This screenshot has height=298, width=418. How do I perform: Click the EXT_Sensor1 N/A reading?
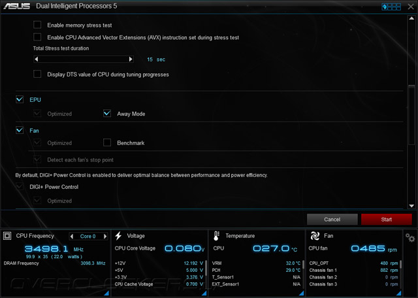(297, 284)
